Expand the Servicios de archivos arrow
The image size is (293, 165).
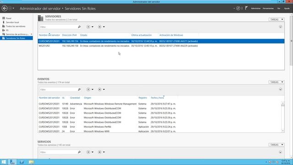32,34
